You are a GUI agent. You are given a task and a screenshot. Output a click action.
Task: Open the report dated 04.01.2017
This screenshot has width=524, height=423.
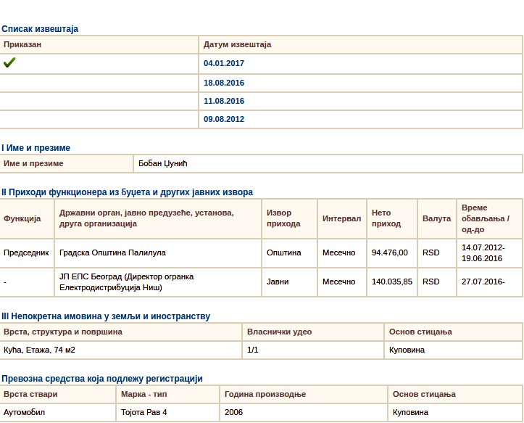[224, 64]
